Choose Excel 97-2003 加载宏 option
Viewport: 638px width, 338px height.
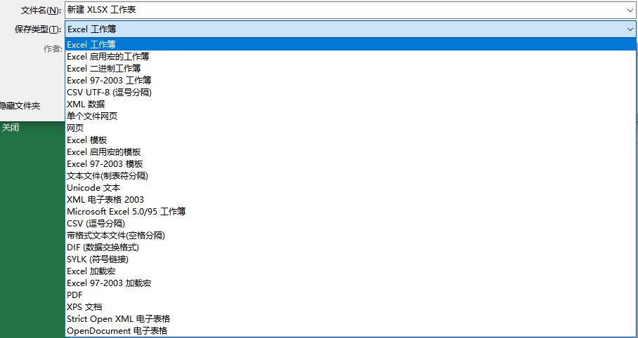351,283
